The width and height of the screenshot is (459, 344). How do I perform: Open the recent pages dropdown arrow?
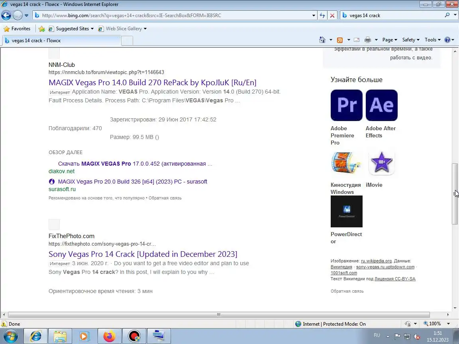coord(26,15)
